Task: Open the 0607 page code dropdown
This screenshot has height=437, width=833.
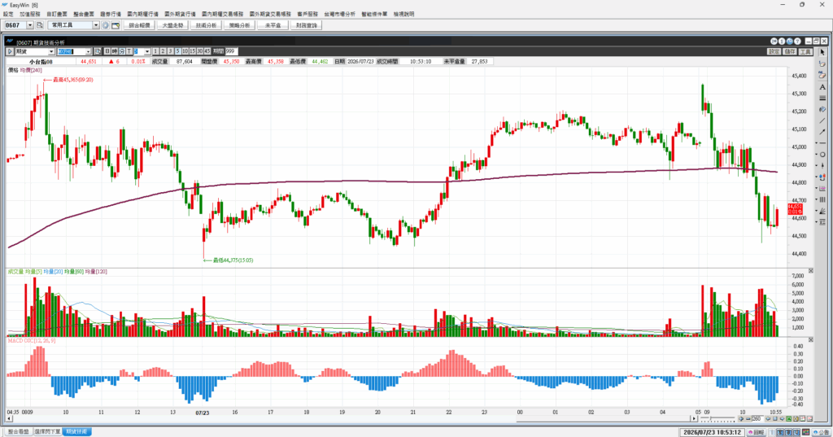Action: click(x=30, y=25)
